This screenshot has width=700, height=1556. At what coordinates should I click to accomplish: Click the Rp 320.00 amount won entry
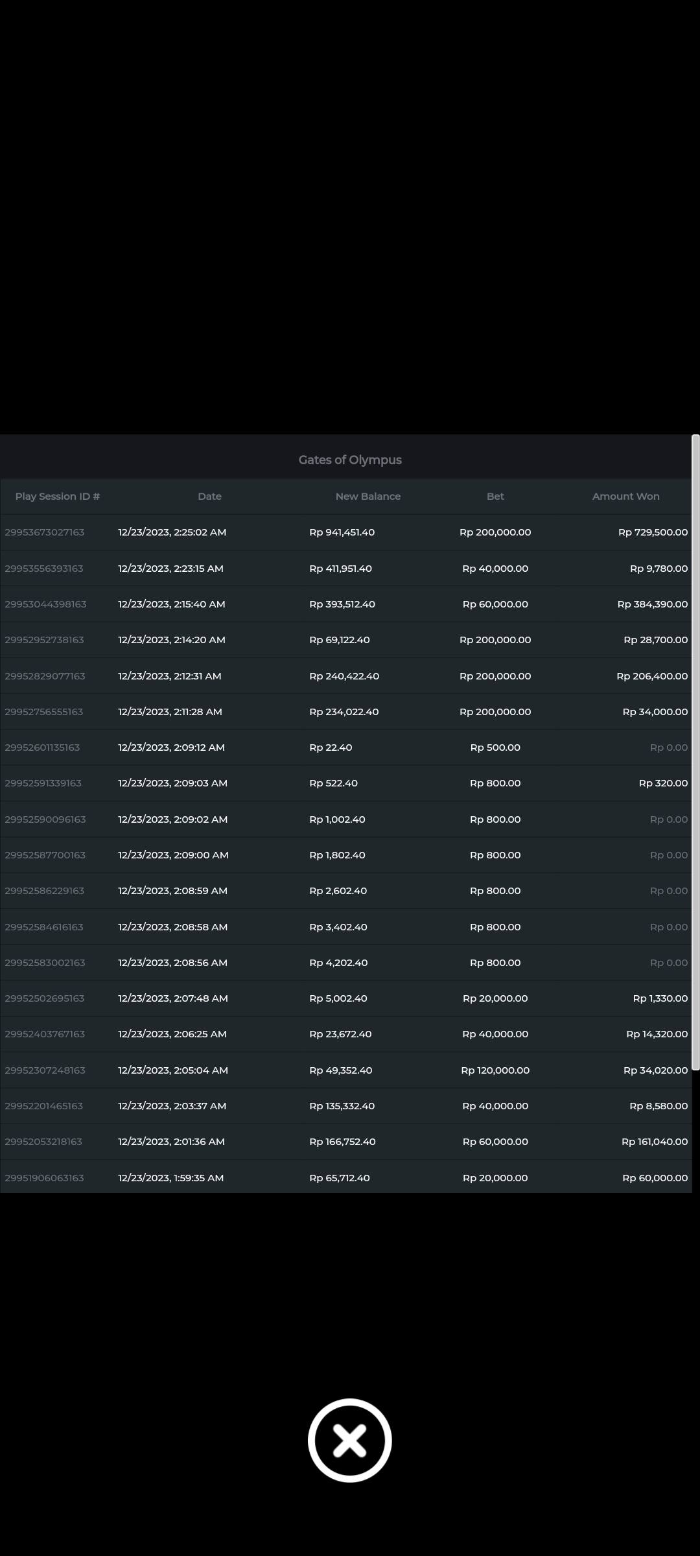point(663,783)
